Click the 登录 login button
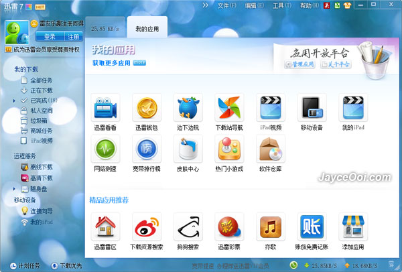Viewport: 402px width, 272px height. 50,37
